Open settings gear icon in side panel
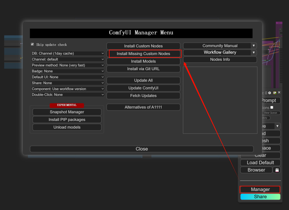Image resolution: width=289 pixels, height=210 pixels. pos(270,93)
